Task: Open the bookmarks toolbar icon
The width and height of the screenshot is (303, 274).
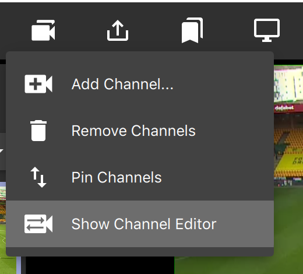Action: 192,30
